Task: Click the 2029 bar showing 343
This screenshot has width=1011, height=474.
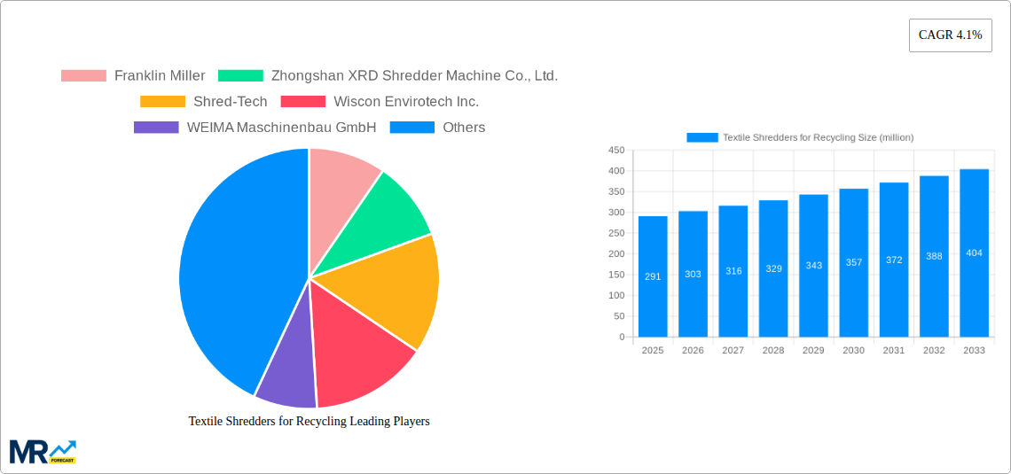Action: pos(814,265)
